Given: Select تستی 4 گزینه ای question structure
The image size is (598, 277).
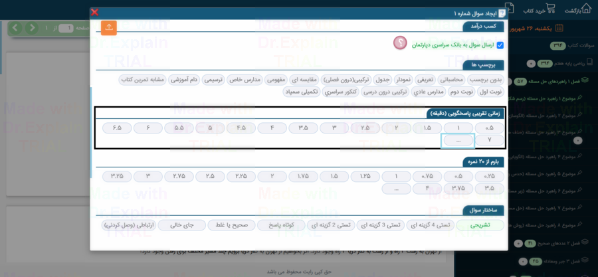Looking at the screenshot, I should pyautogui.click(x=430, y=225).
